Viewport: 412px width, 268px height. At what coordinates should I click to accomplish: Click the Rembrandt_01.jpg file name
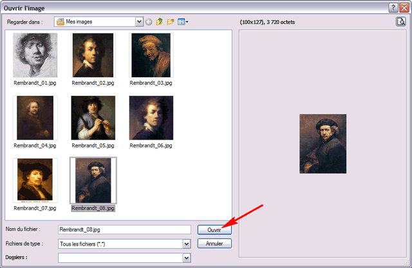tap(35, 83)
